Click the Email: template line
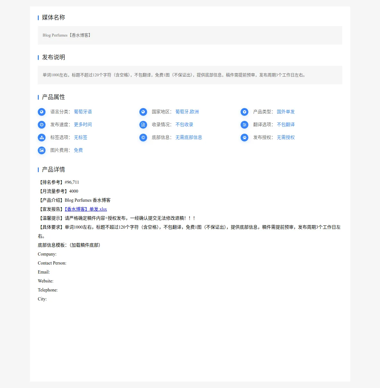 [44, 272]
